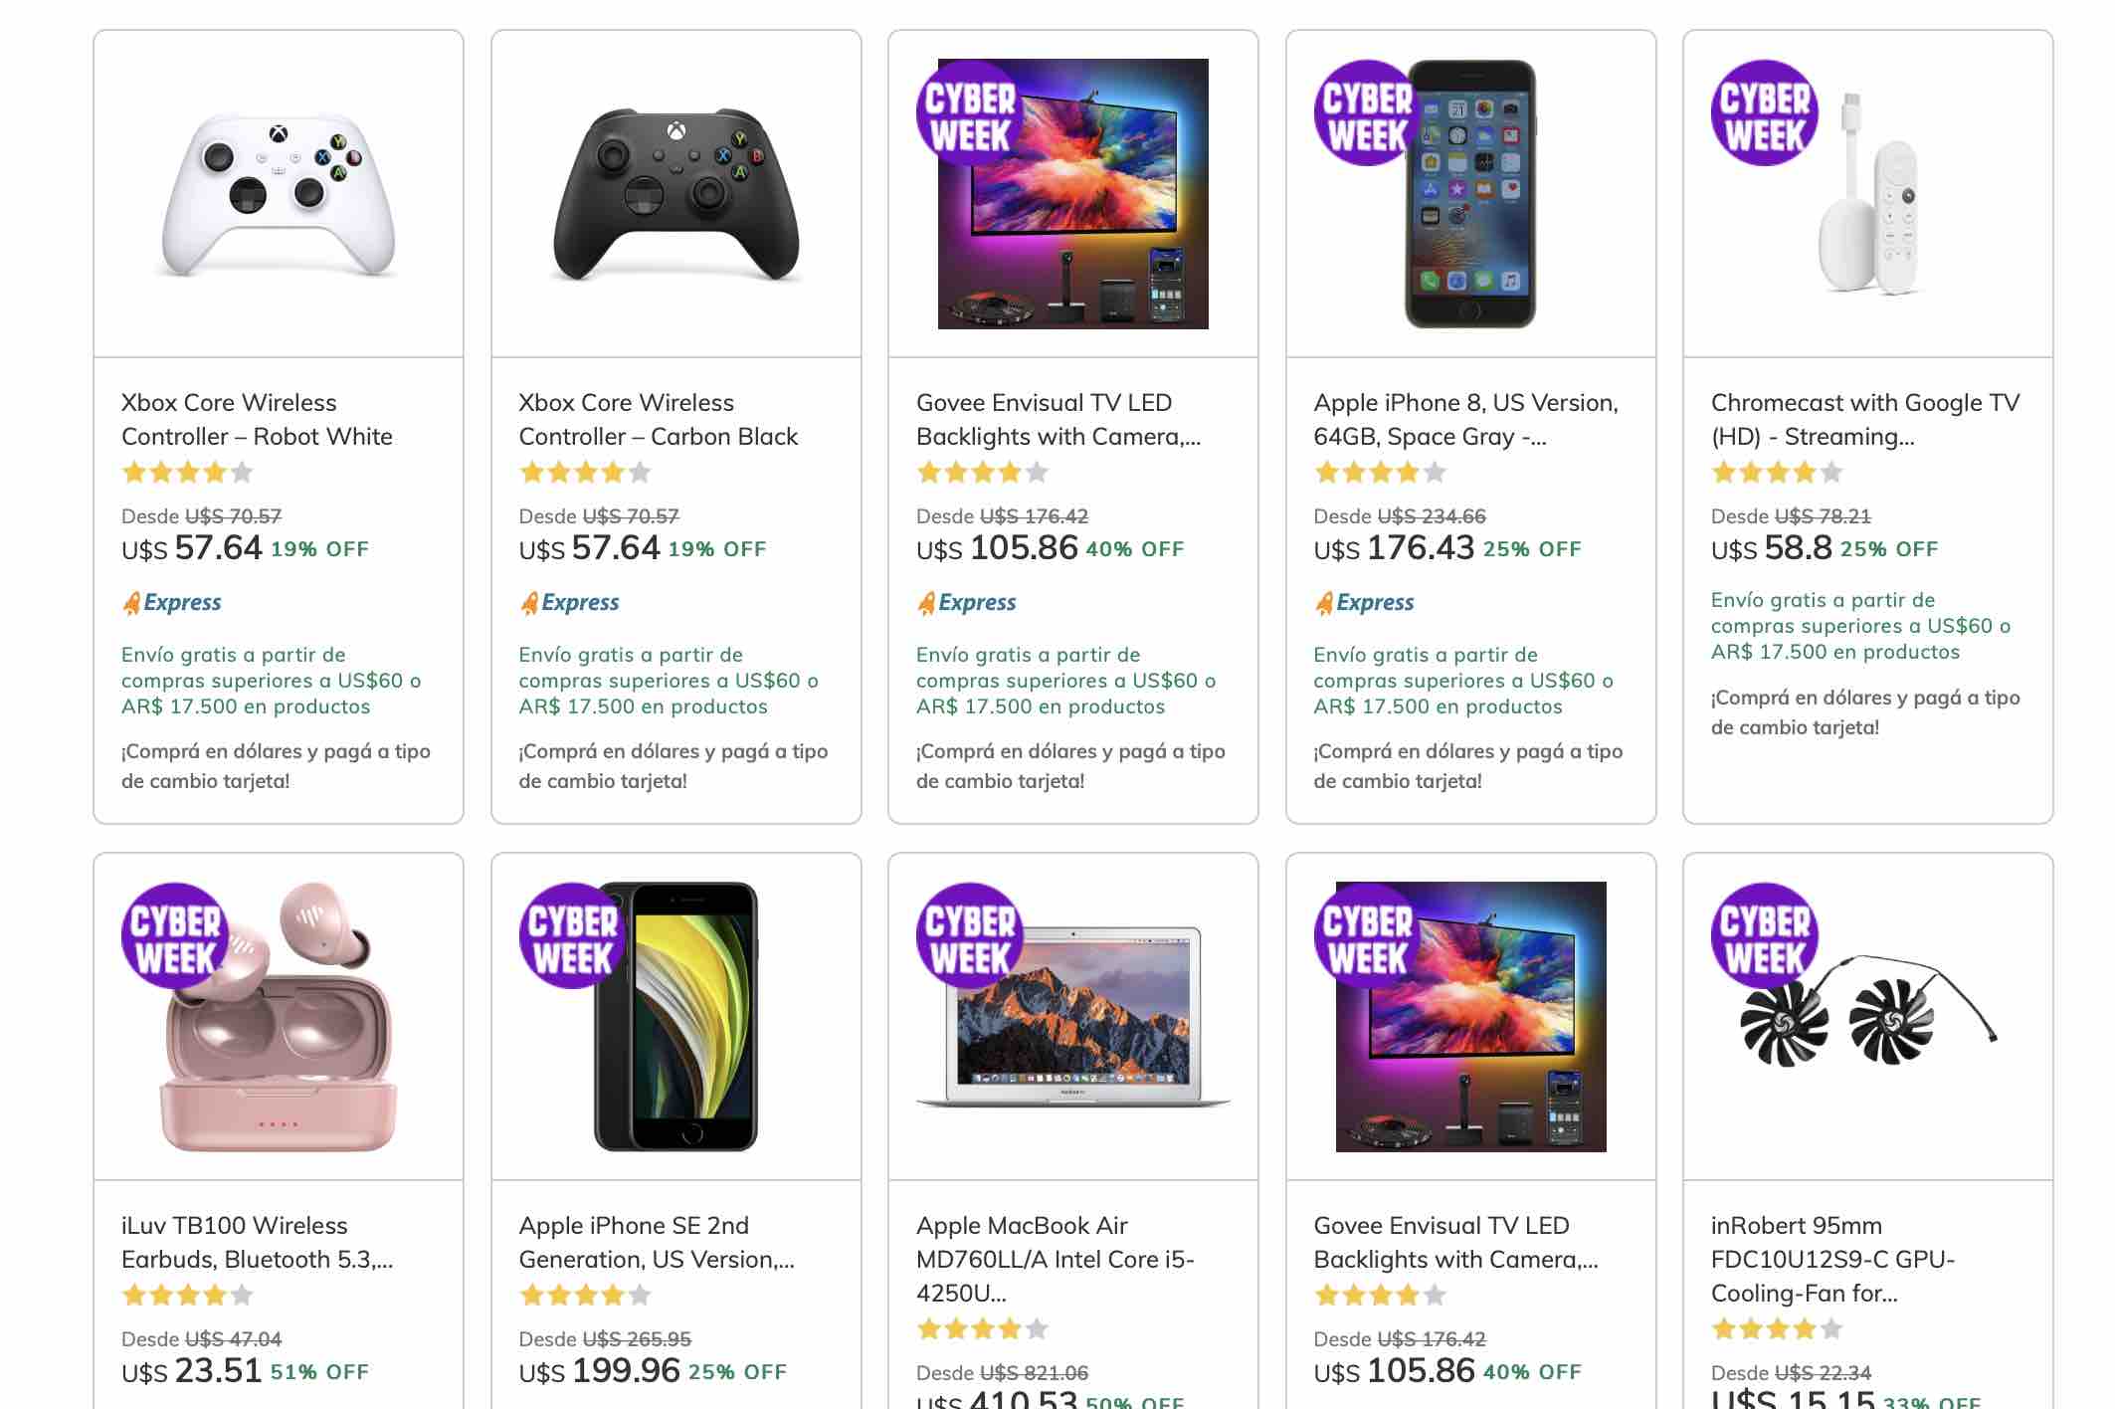This screenshot has height=1409, width=2115.
Task: Open Apple MacBook Air MD760LL/A title
Action: point(1055,1259)
